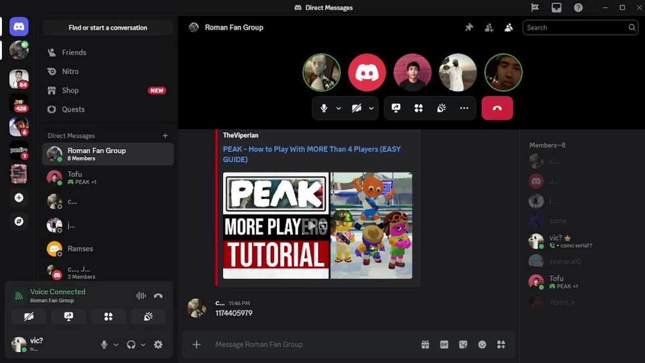Add friends to group DM icon

(489, 28)
